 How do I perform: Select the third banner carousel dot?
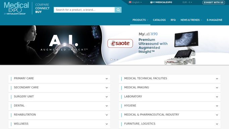pos(117,59)
